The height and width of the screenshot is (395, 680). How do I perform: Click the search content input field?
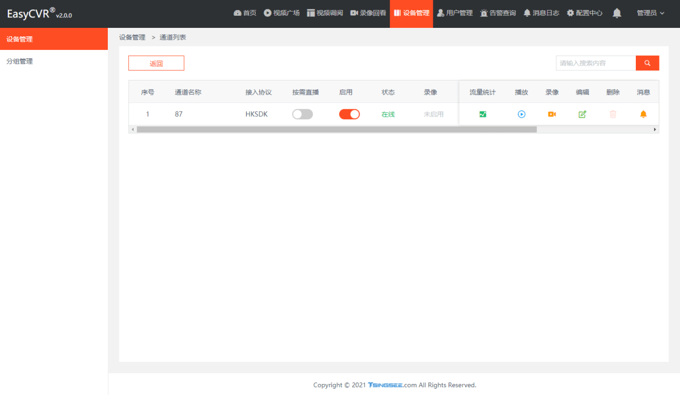(x=595, y=63)
